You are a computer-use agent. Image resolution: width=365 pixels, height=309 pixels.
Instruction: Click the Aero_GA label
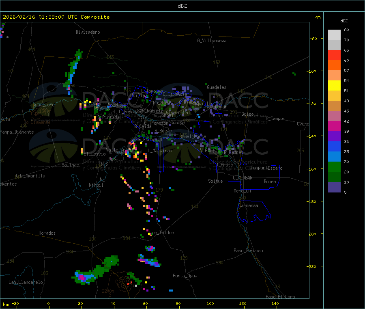[x=243, y=191]
